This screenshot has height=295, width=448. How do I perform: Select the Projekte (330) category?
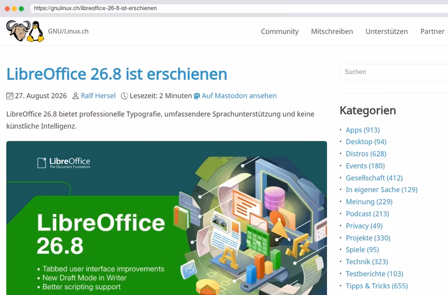tap(368, 238)
